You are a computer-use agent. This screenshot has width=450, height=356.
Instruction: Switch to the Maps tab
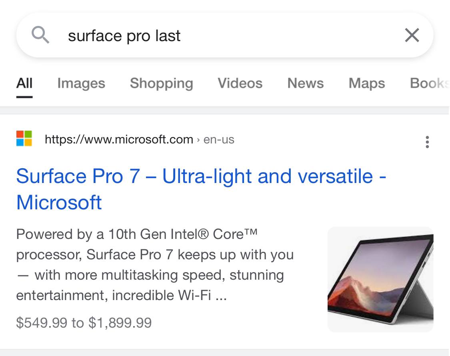coord(367,83)
